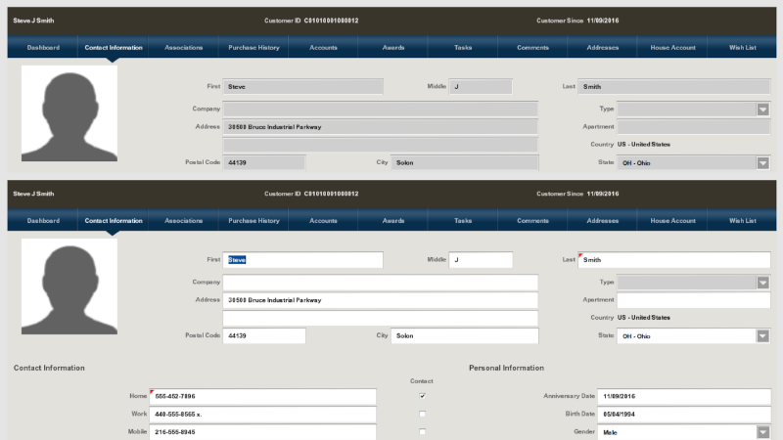Click the Last name field in upper panel
Screen dimensions: 783x440
click(x=674, y=87)
